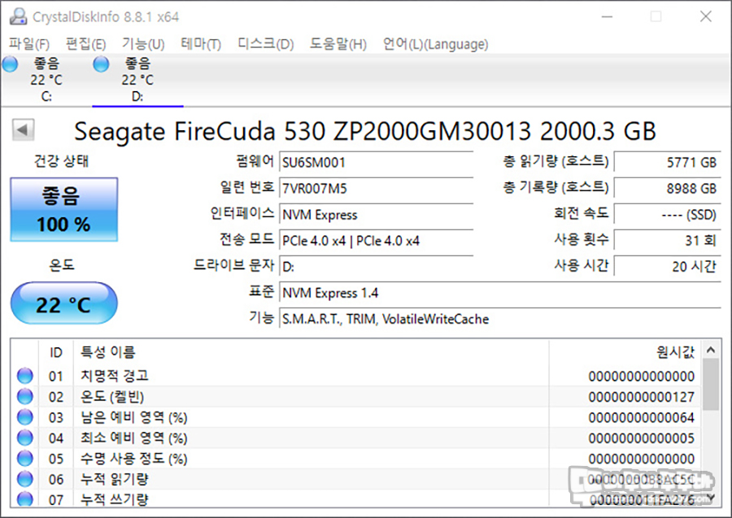Open the 언어(L)(Language) menu
Viewport: 732px width, 518px height.
point(436,45)
